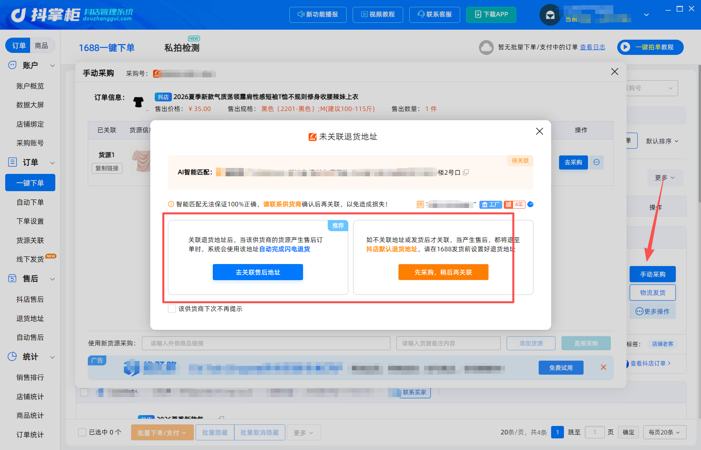Image resolution: width=701 pixels, height=450 pixels.
Task: Click the 更多操作 button
Action: click(653, 311)
